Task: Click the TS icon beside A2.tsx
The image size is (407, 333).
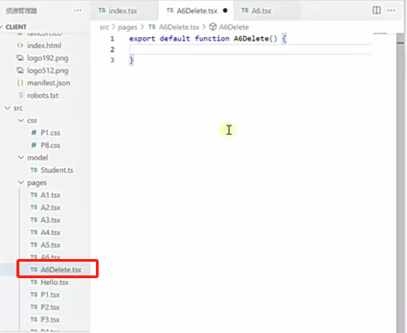Action: 34,208
